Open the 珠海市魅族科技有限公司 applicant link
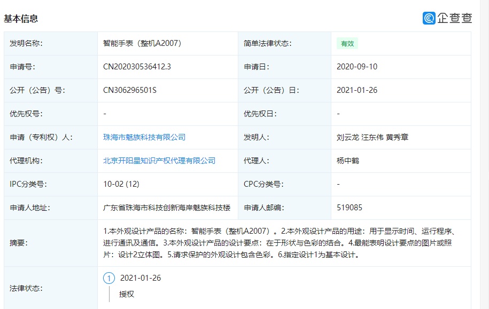The height and width of the screenshot is (309, 489). [x=144, y=137]
